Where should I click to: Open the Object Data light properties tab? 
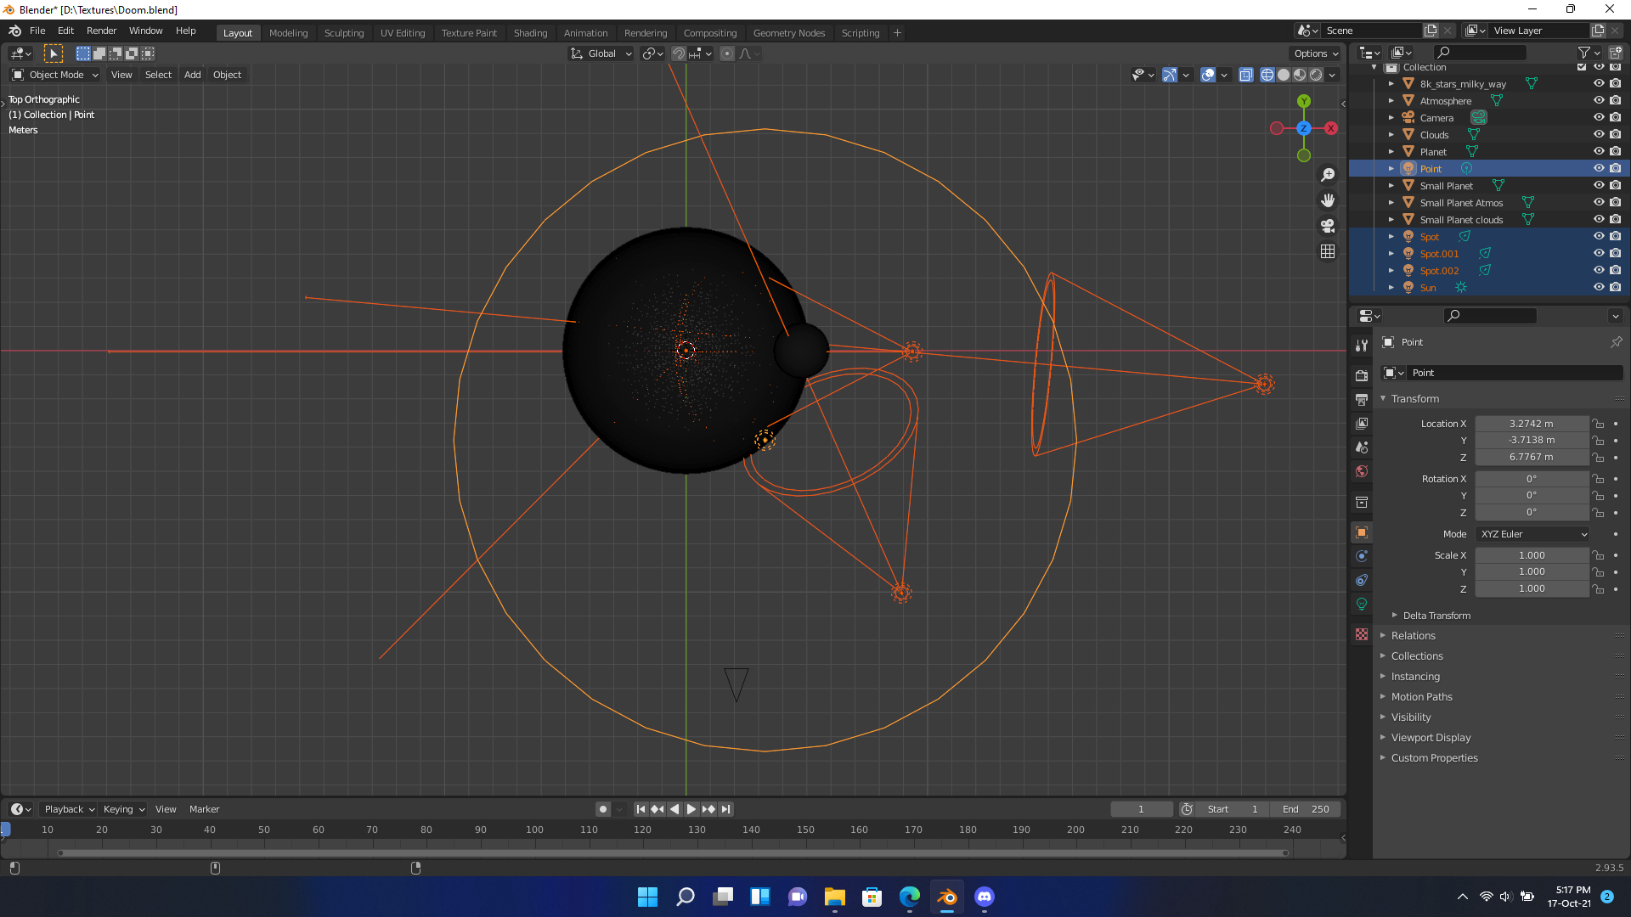(1362, 604)
